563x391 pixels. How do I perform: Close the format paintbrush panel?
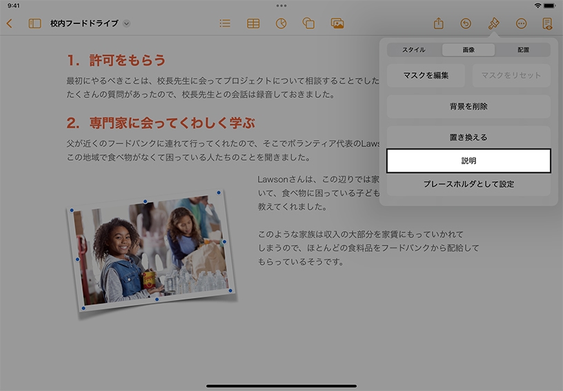click(x=493, y=23)
